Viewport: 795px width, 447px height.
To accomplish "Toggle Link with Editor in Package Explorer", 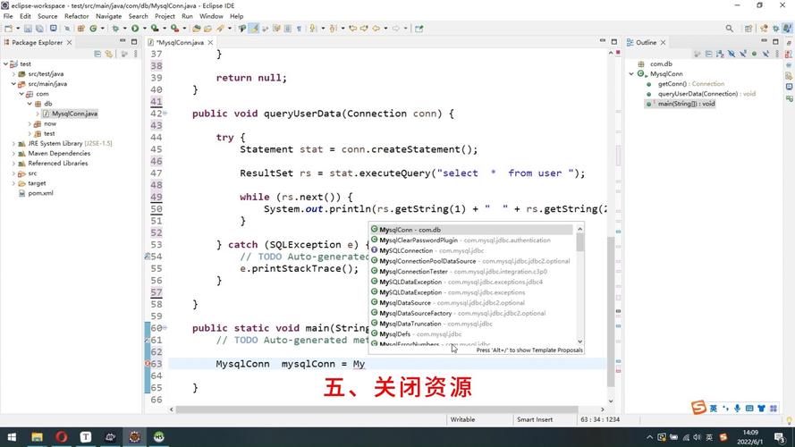I will coord(108,54).
